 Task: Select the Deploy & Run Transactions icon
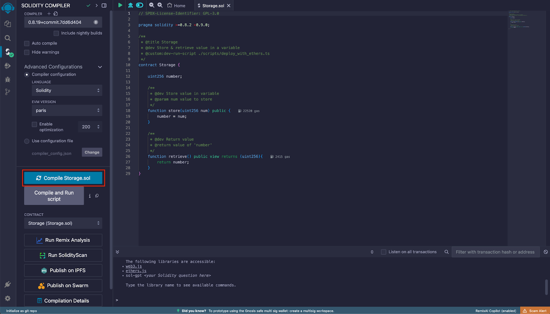[8, 66]
